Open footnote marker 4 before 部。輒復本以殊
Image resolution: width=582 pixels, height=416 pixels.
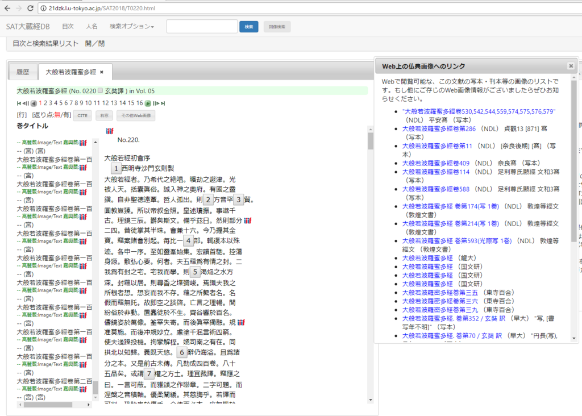[188, 241]
